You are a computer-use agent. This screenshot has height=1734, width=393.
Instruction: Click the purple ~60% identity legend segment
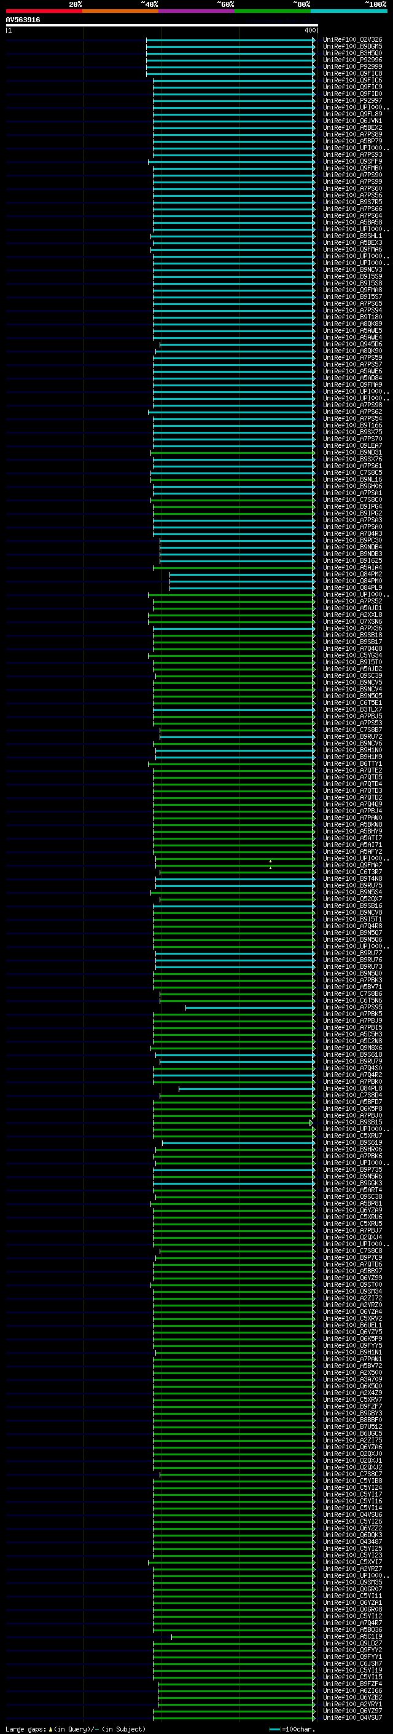pyautogui.click(x=197, y=11)
